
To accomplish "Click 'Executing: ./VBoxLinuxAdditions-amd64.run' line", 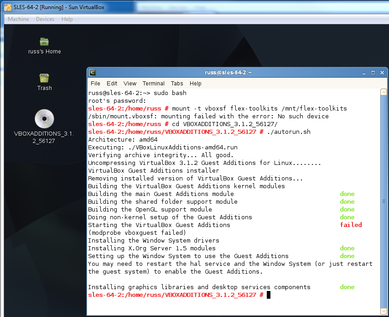I will 163,148.
